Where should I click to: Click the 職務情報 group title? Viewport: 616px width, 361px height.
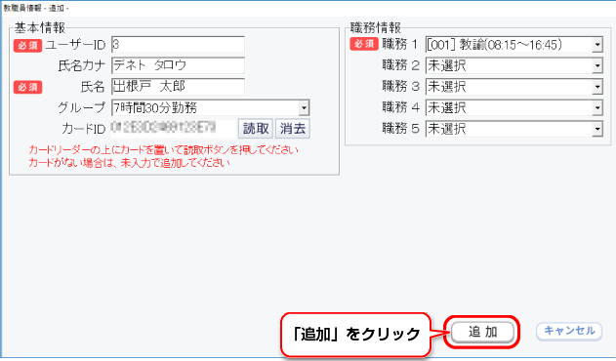[376, 28]
